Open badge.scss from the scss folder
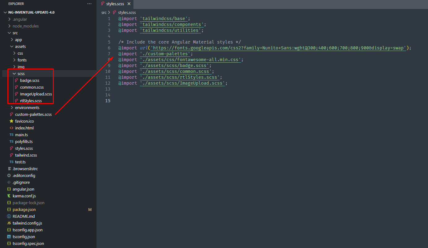Image resolution: width=428 pixels, height=248 pixels. 30,80
